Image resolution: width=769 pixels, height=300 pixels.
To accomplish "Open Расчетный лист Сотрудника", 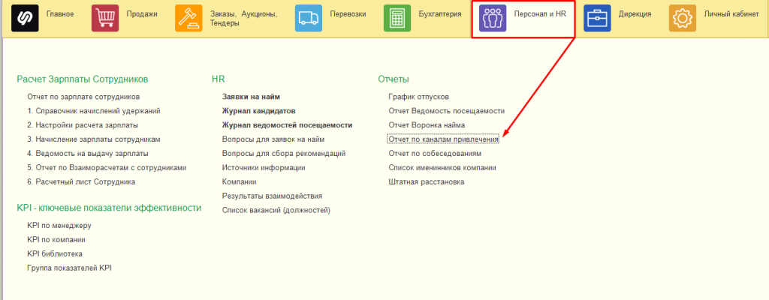I will [x=81, y=181].
